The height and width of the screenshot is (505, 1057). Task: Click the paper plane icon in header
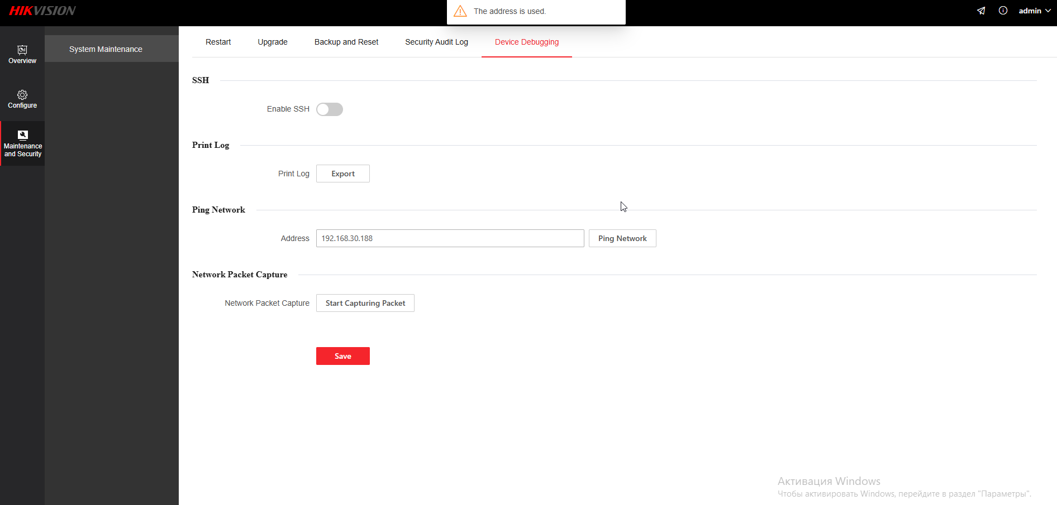tap(981, 11)
